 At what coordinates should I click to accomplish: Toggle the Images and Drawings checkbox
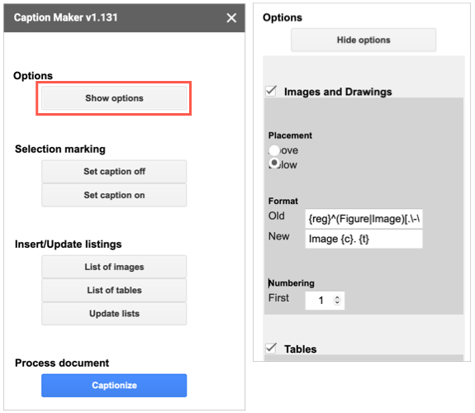point(271,91)
